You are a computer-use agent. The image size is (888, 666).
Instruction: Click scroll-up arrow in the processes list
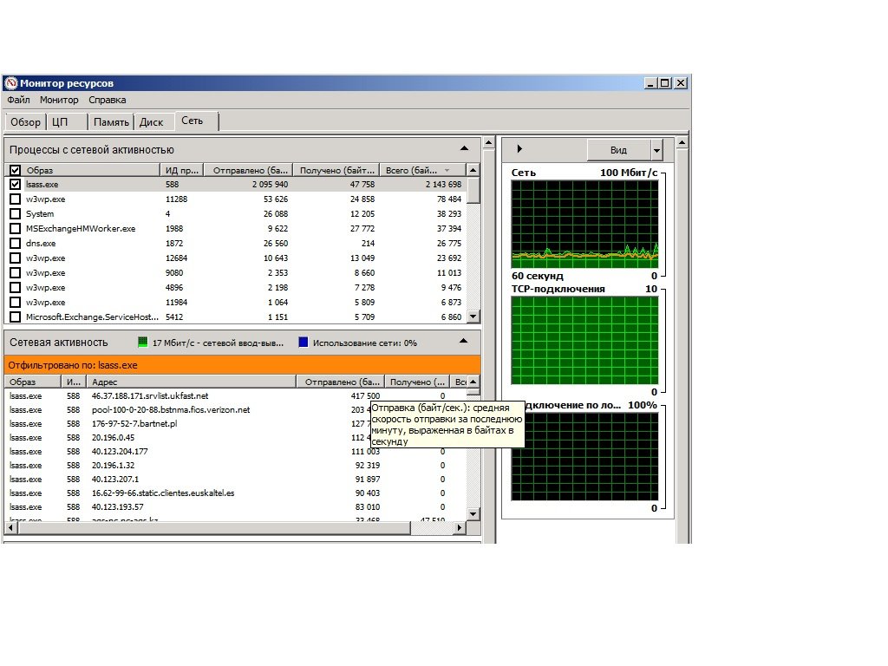click(x=473, y=170)
